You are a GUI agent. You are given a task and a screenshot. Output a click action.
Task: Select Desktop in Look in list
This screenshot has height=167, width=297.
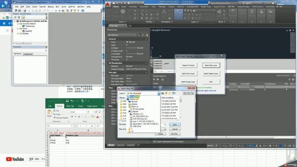click(x=133, y=99)
